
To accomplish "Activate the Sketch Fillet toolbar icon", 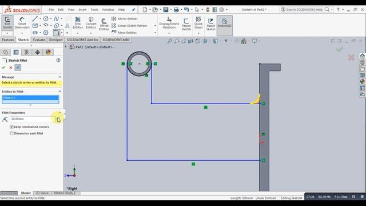I will click(56, 33).
